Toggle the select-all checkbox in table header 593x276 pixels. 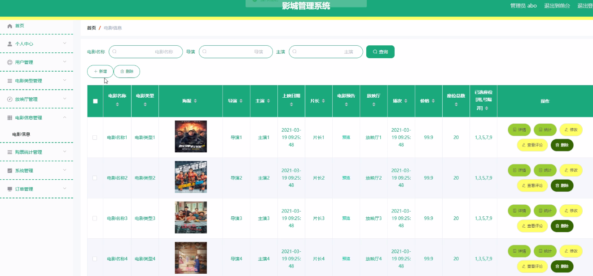[95, 101]
